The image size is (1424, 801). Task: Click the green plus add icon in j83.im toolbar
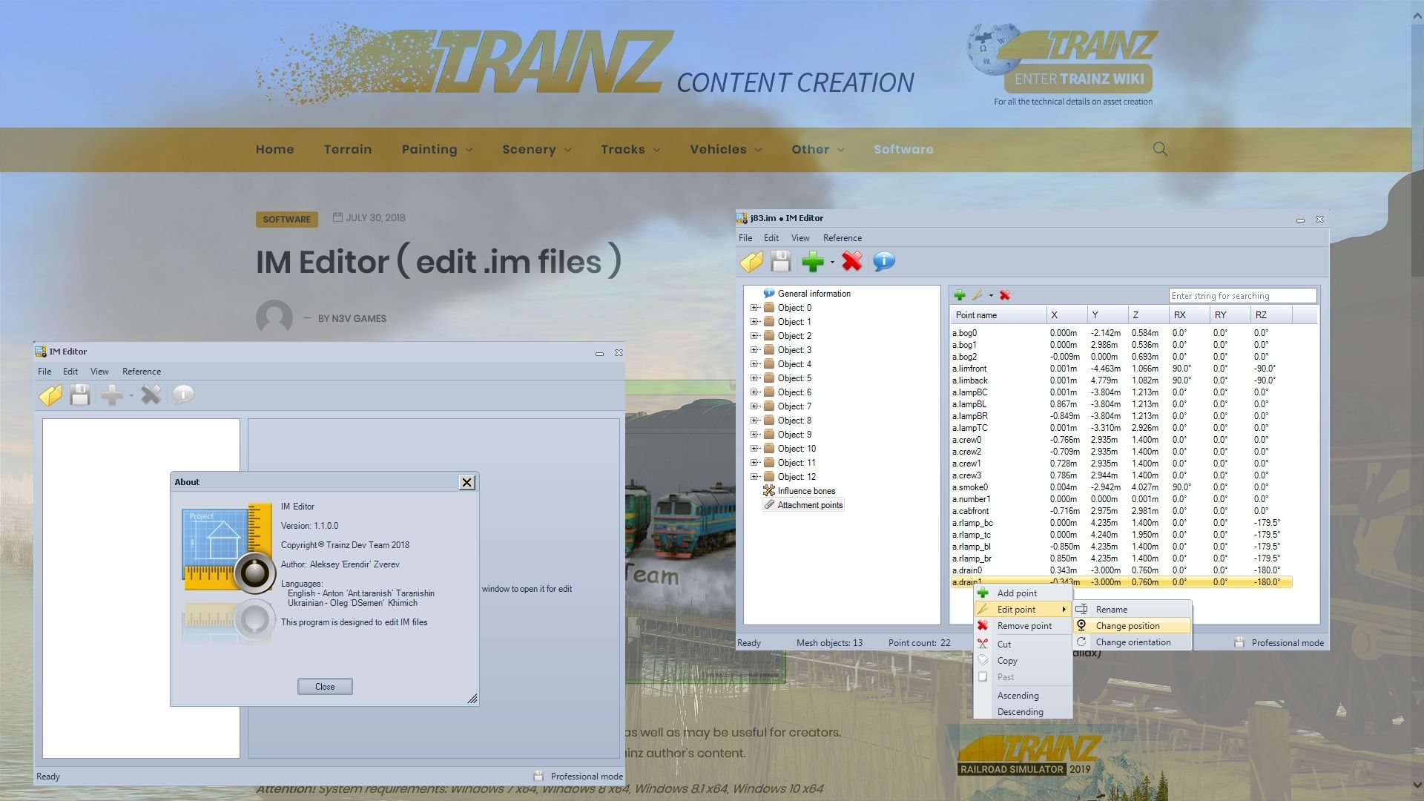click(813, 262)
